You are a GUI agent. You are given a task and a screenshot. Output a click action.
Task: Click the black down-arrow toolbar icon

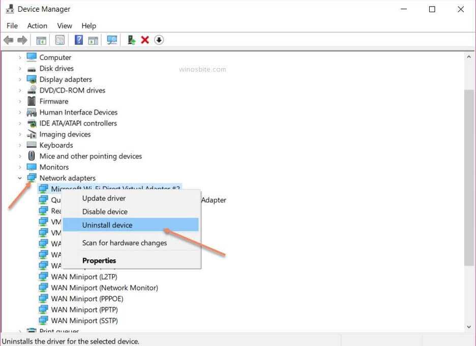[x=159, y=40]
